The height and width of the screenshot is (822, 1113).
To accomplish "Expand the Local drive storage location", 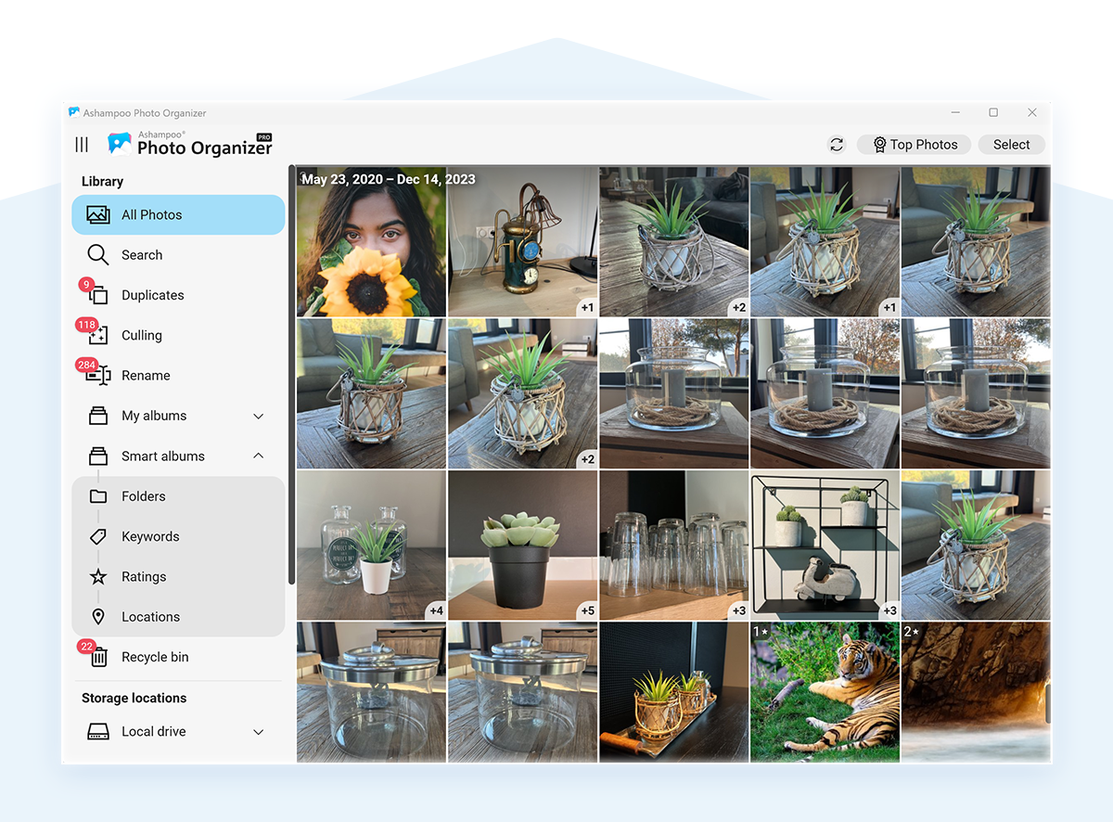I will pos(257,731).
